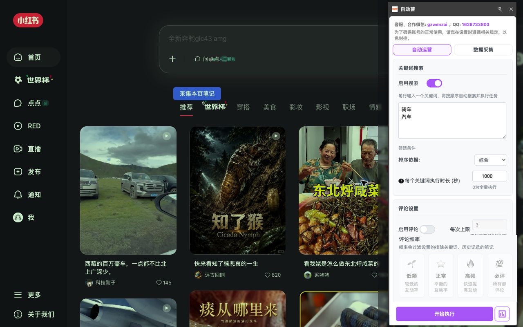Choose 高频 comment frequency option
Viewport: 523px width, 327px height.
470,275
